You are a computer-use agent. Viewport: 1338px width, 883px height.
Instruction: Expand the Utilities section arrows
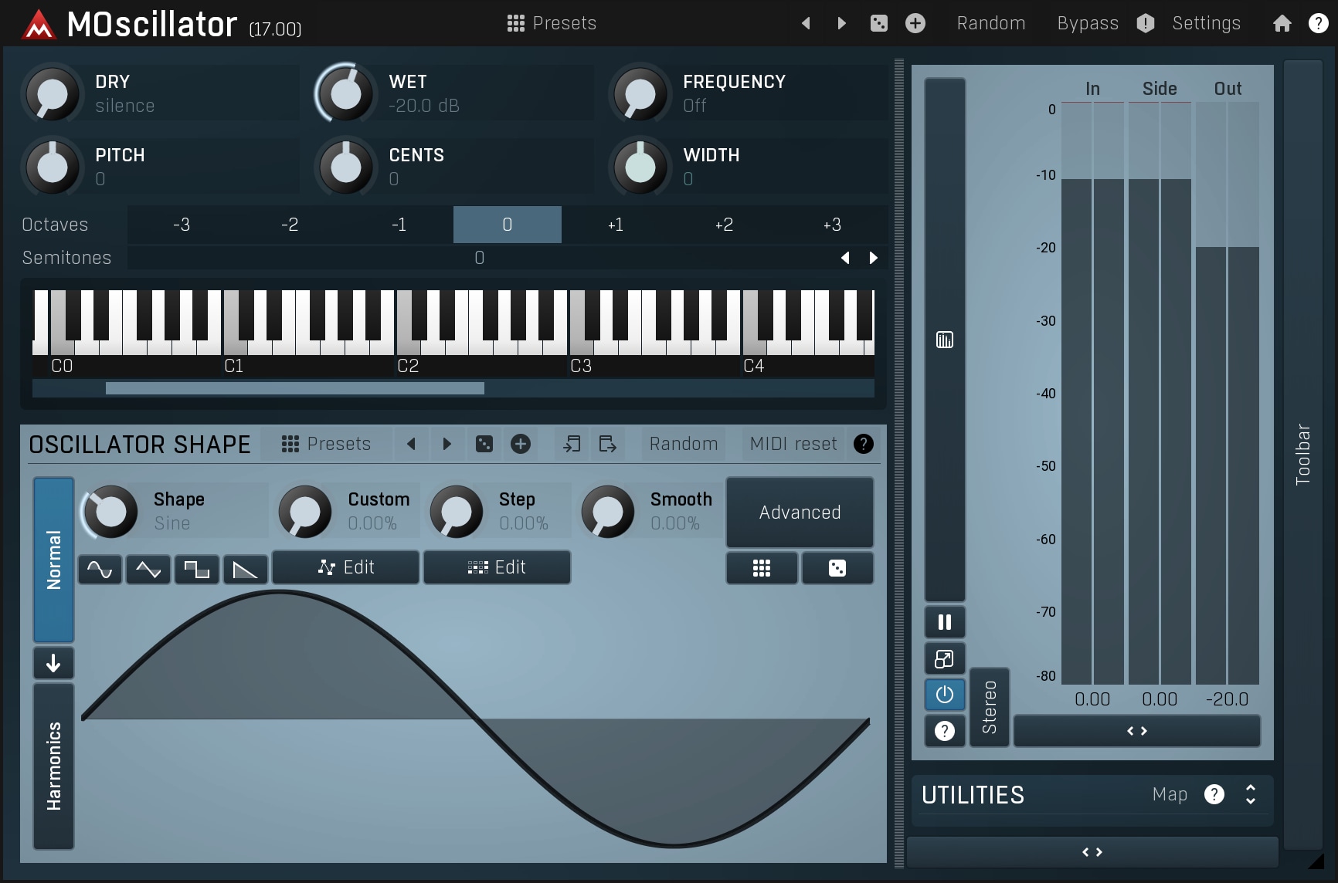1250,794
